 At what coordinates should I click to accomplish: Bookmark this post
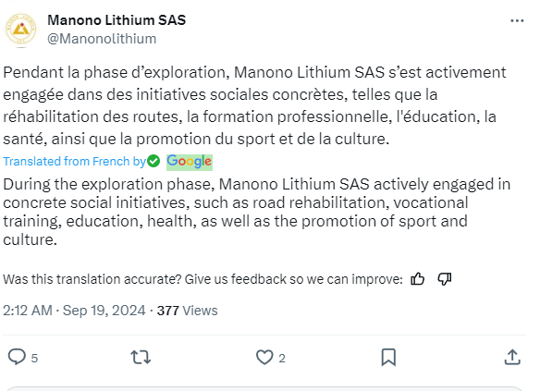388,357
